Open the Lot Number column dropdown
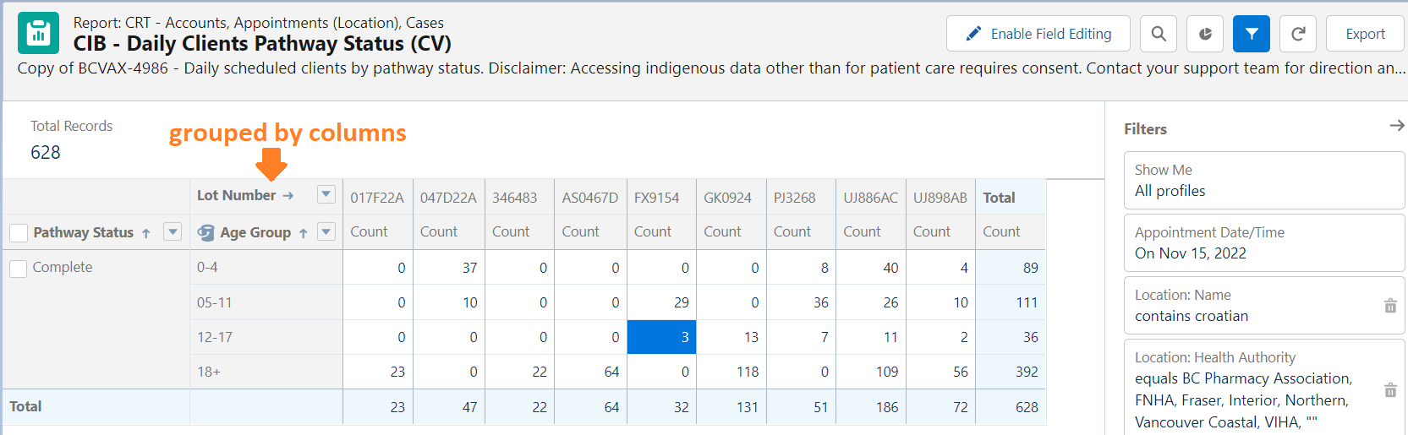 (326, 194)
